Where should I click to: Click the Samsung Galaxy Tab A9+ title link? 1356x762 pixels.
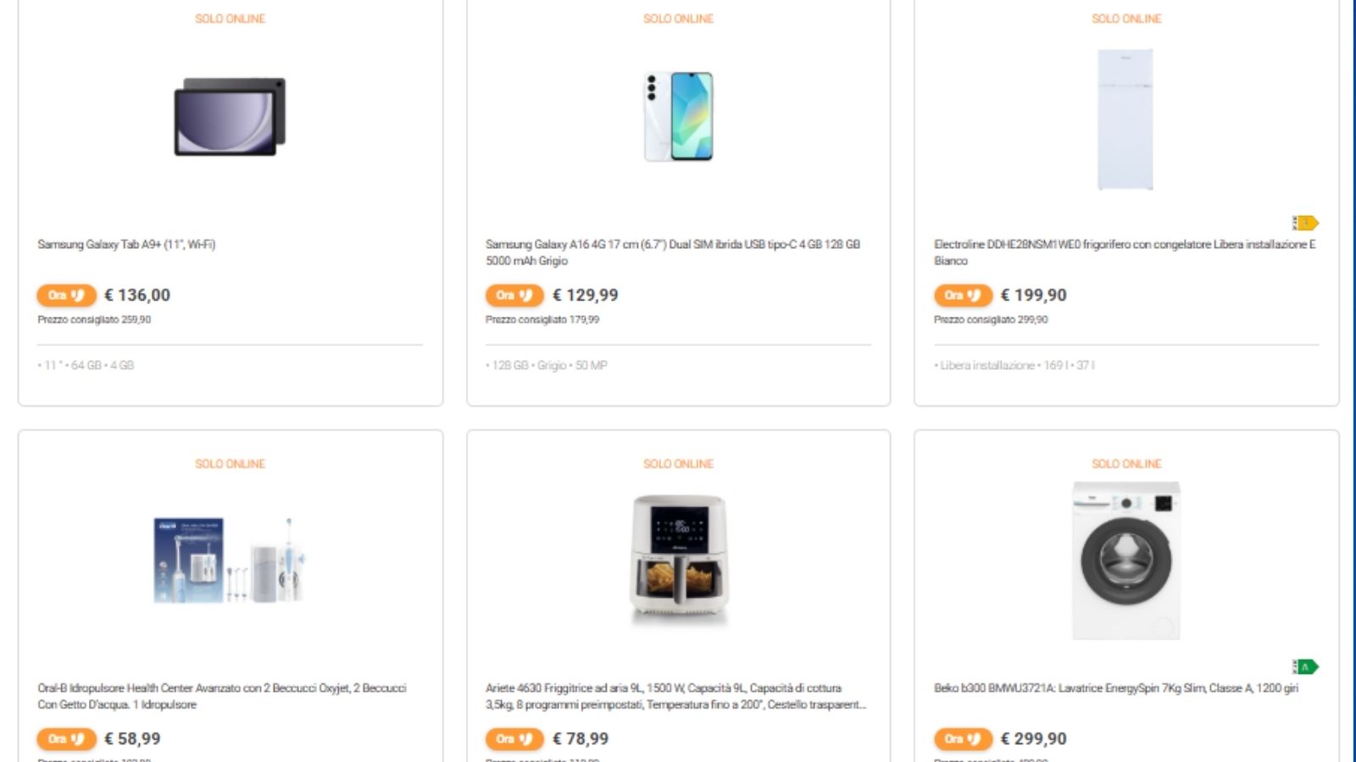coord(126,245)
